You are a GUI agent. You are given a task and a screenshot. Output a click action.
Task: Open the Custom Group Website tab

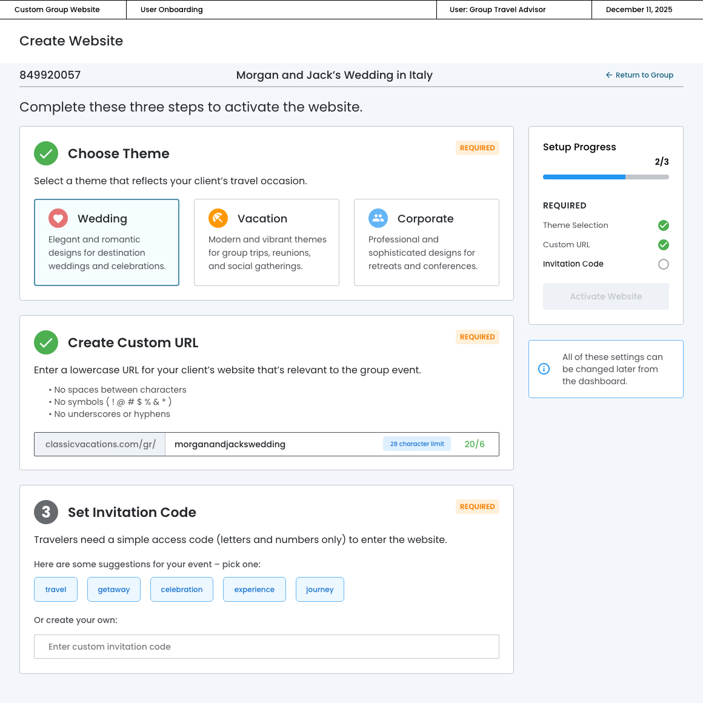pyautogui.click(x=57, y=10)
